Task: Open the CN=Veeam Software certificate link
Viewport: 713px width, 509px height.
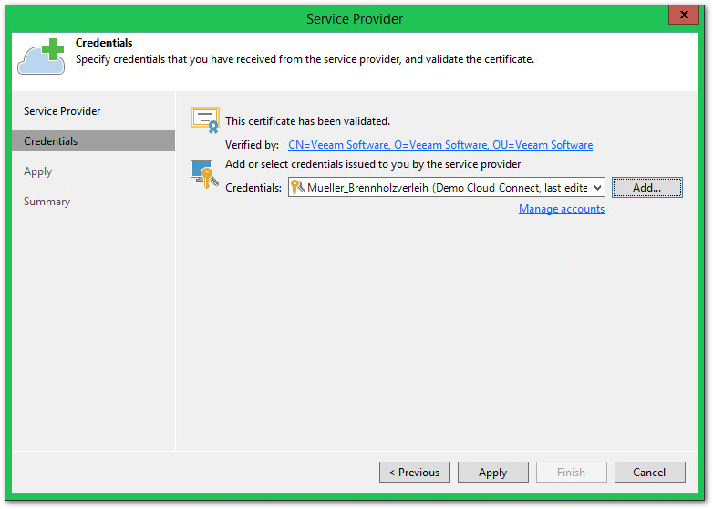Action: [439, 145]
